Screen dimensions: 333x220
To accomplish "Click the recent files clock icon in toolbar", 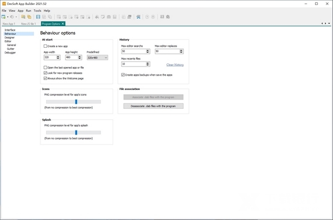I will point(12,17).
